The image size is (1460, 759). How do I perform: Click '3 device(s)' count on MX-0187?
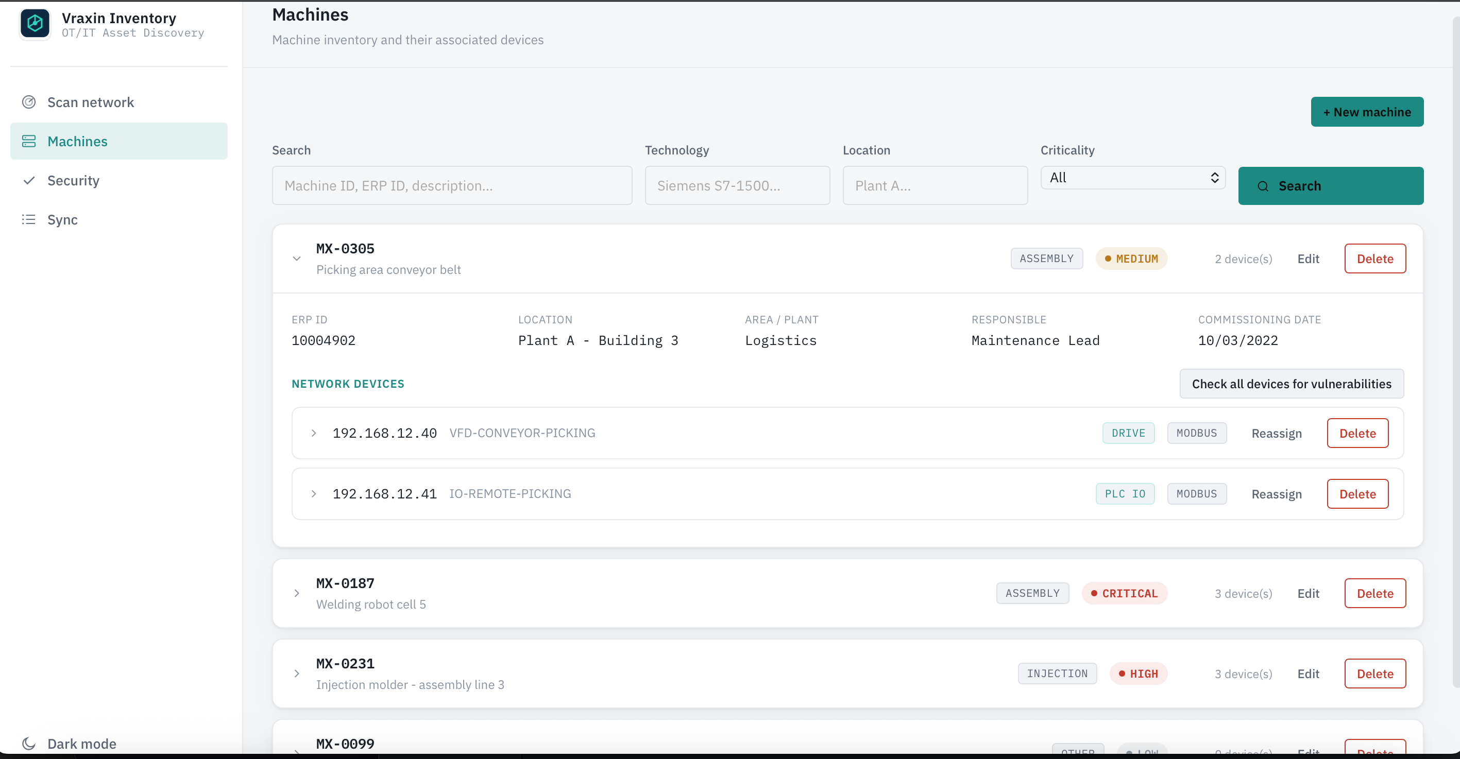[1243, 593]
